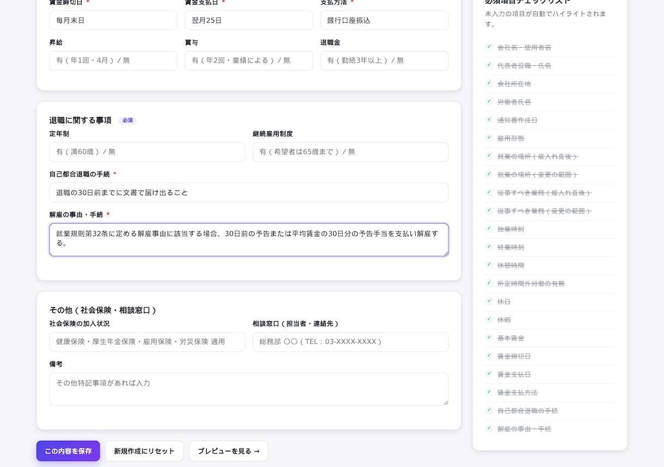Click into the 継続雇用制度 input field
Viewport: 664px width, 467px height.
[351, 152]
